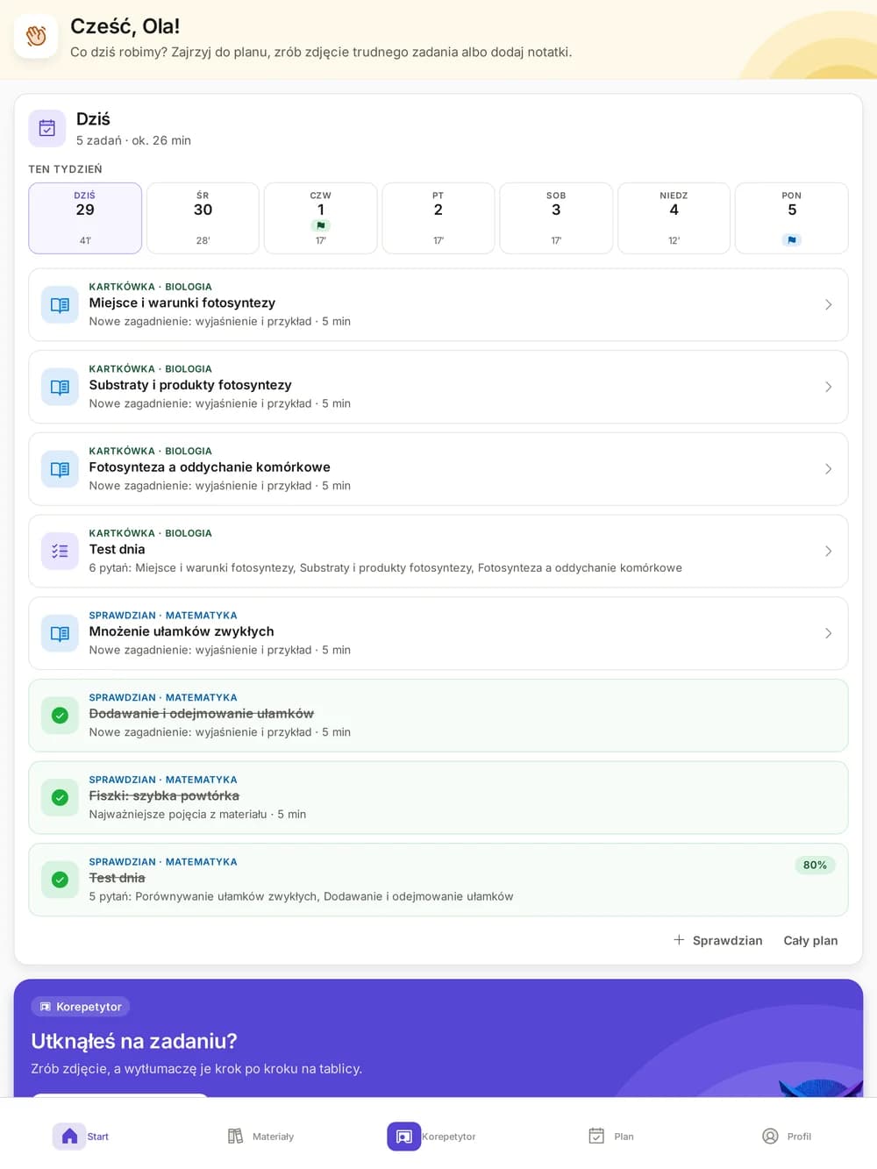Click book icon for Substraty i produkty fotosyntezy
The width and height of the screenshot is (877, 1169).
[x=60, y=387]
